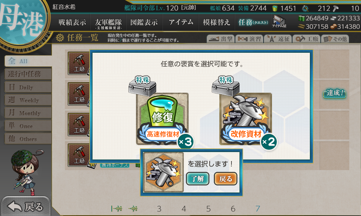Open 戦績表示 from top menu
Image resolution: width=361 pixels, height=216 pixels.
click(72, 22)
